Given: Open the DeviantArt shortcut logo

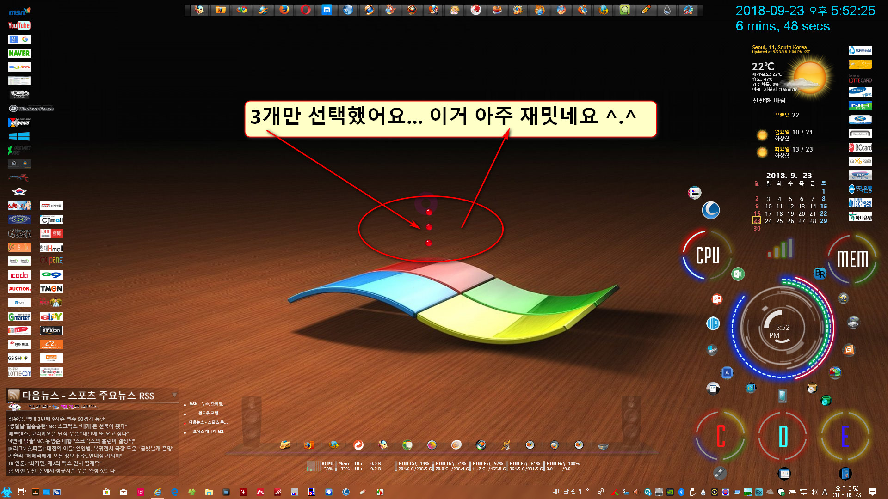Looking at the screenshot, I should (19, 150).
